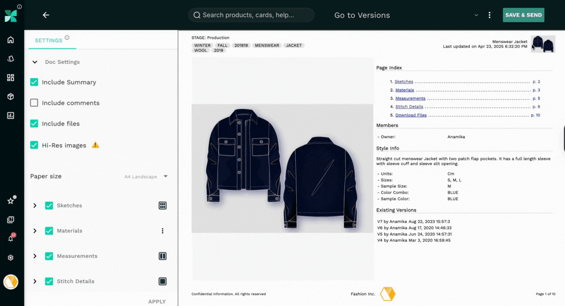The width and height of the screenshot is (565, 306).
Task: Open the Paper size A4 Landscape dropdown
Action: tap(165, 177)
